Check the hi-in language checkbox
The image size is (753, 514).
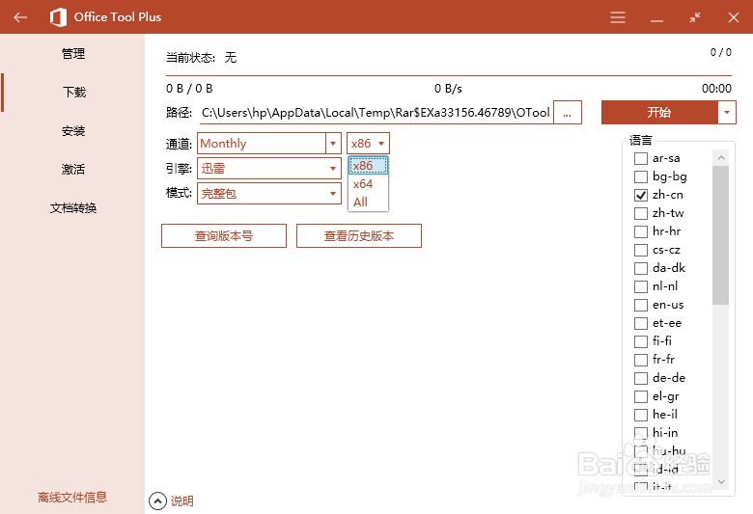pyautogui.click(x=641, y=433)
